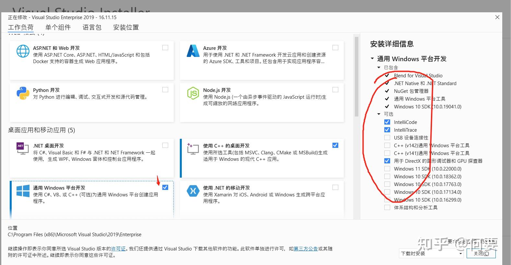Click the 安装详细信息 heading
The image size is (511, 265).
tap(392, 44)
